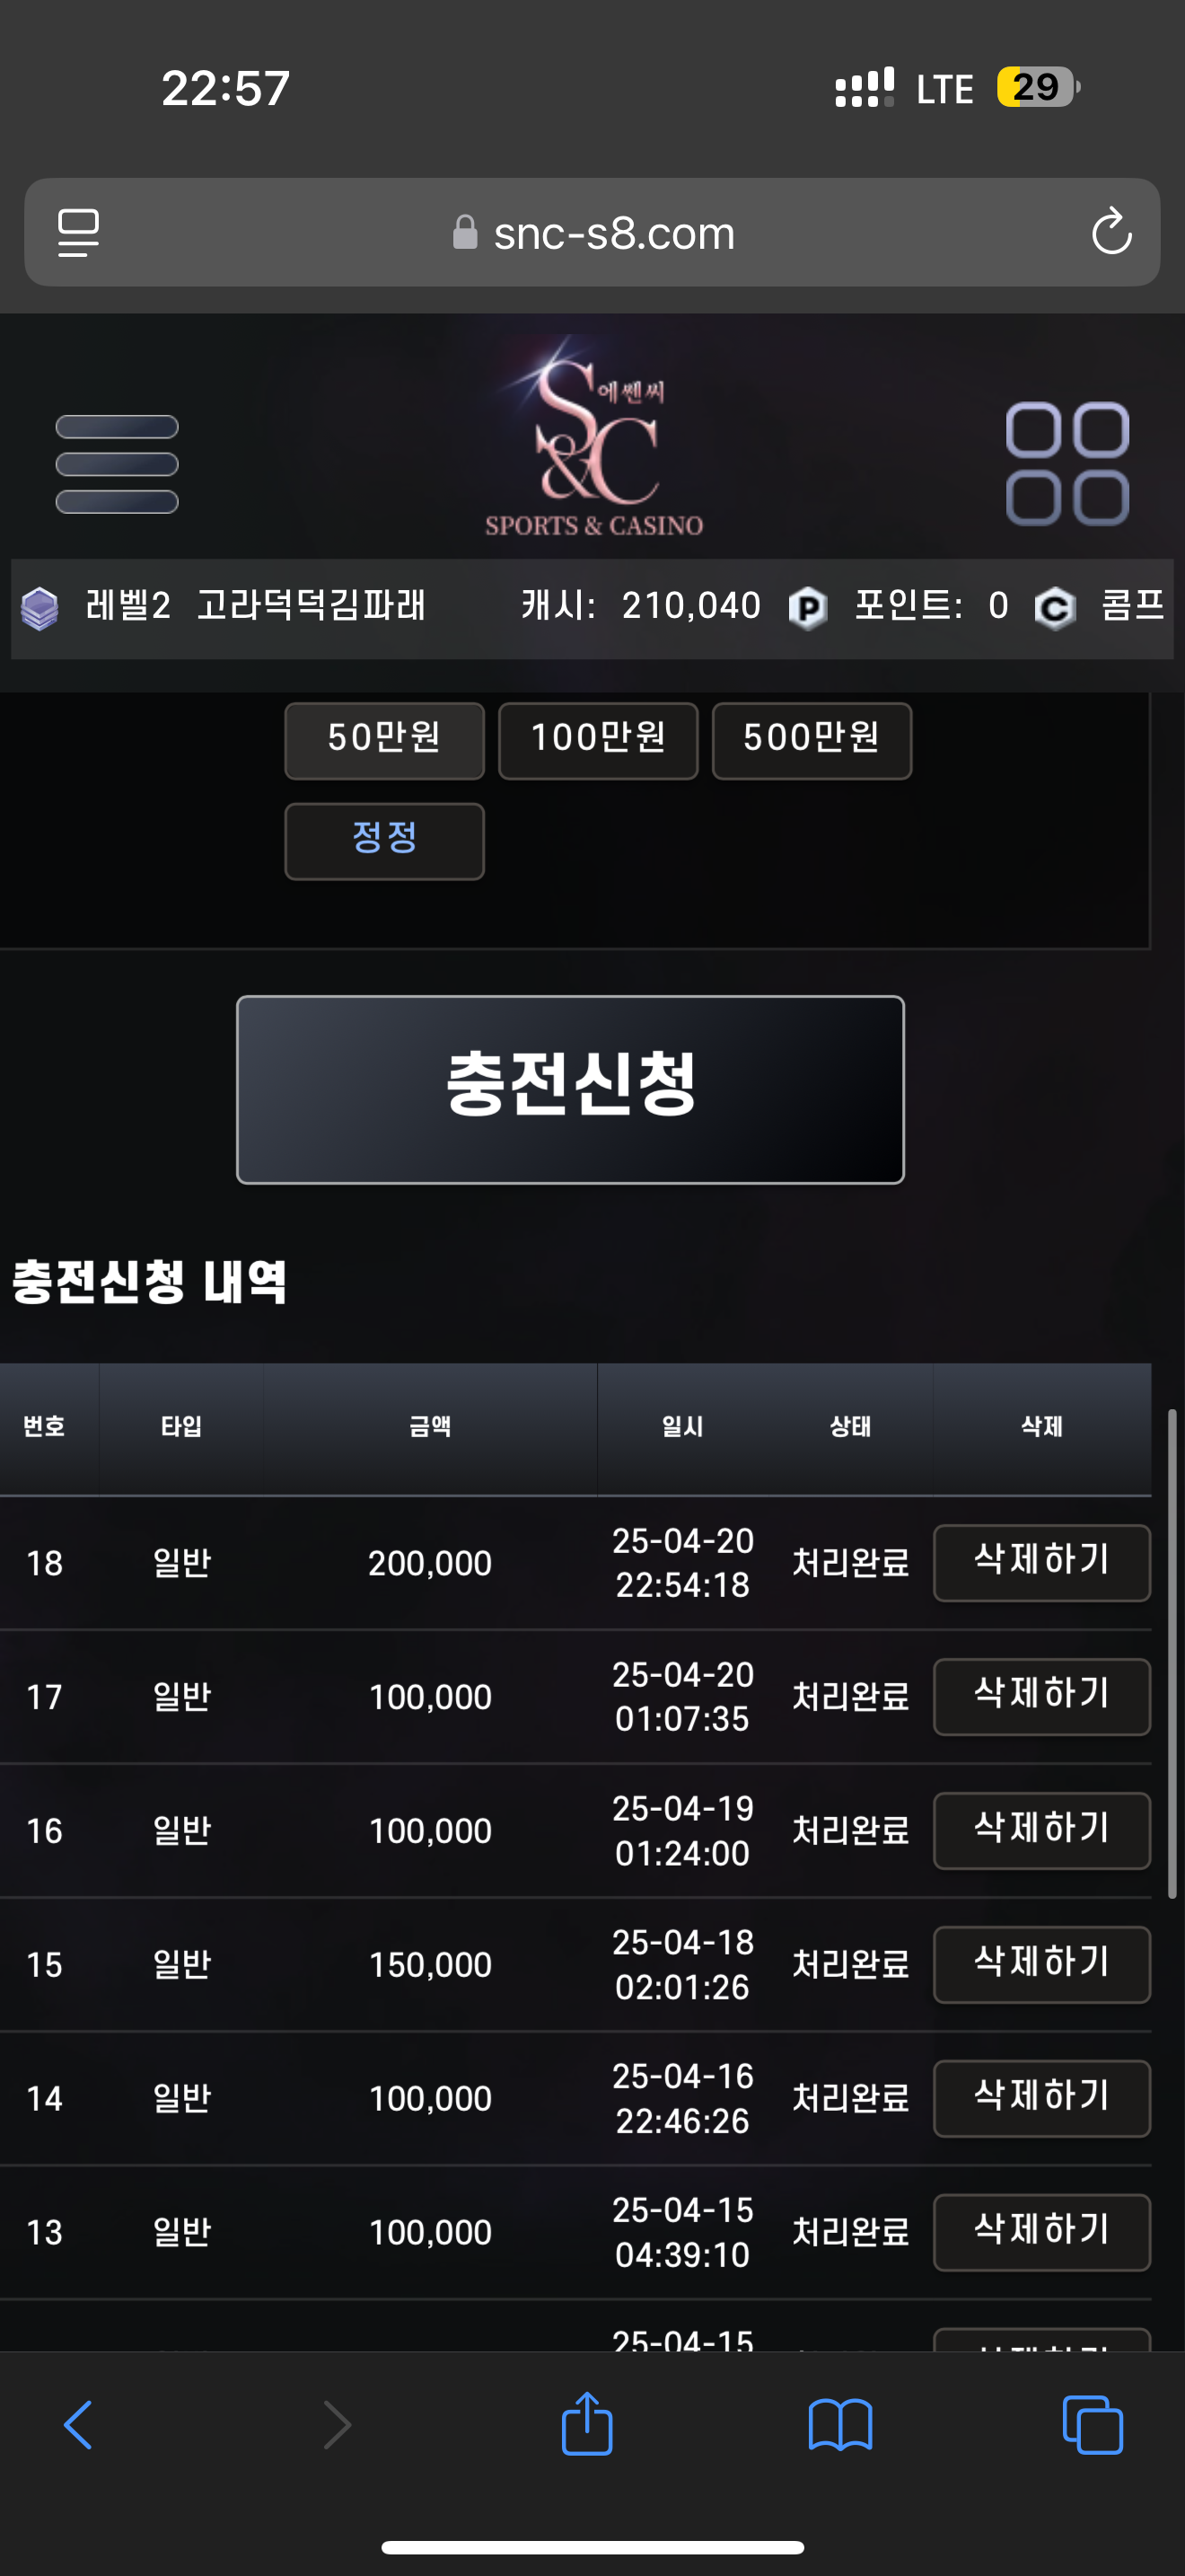
Task: Select the 100만원 amount button
Action: click(598, 740)
